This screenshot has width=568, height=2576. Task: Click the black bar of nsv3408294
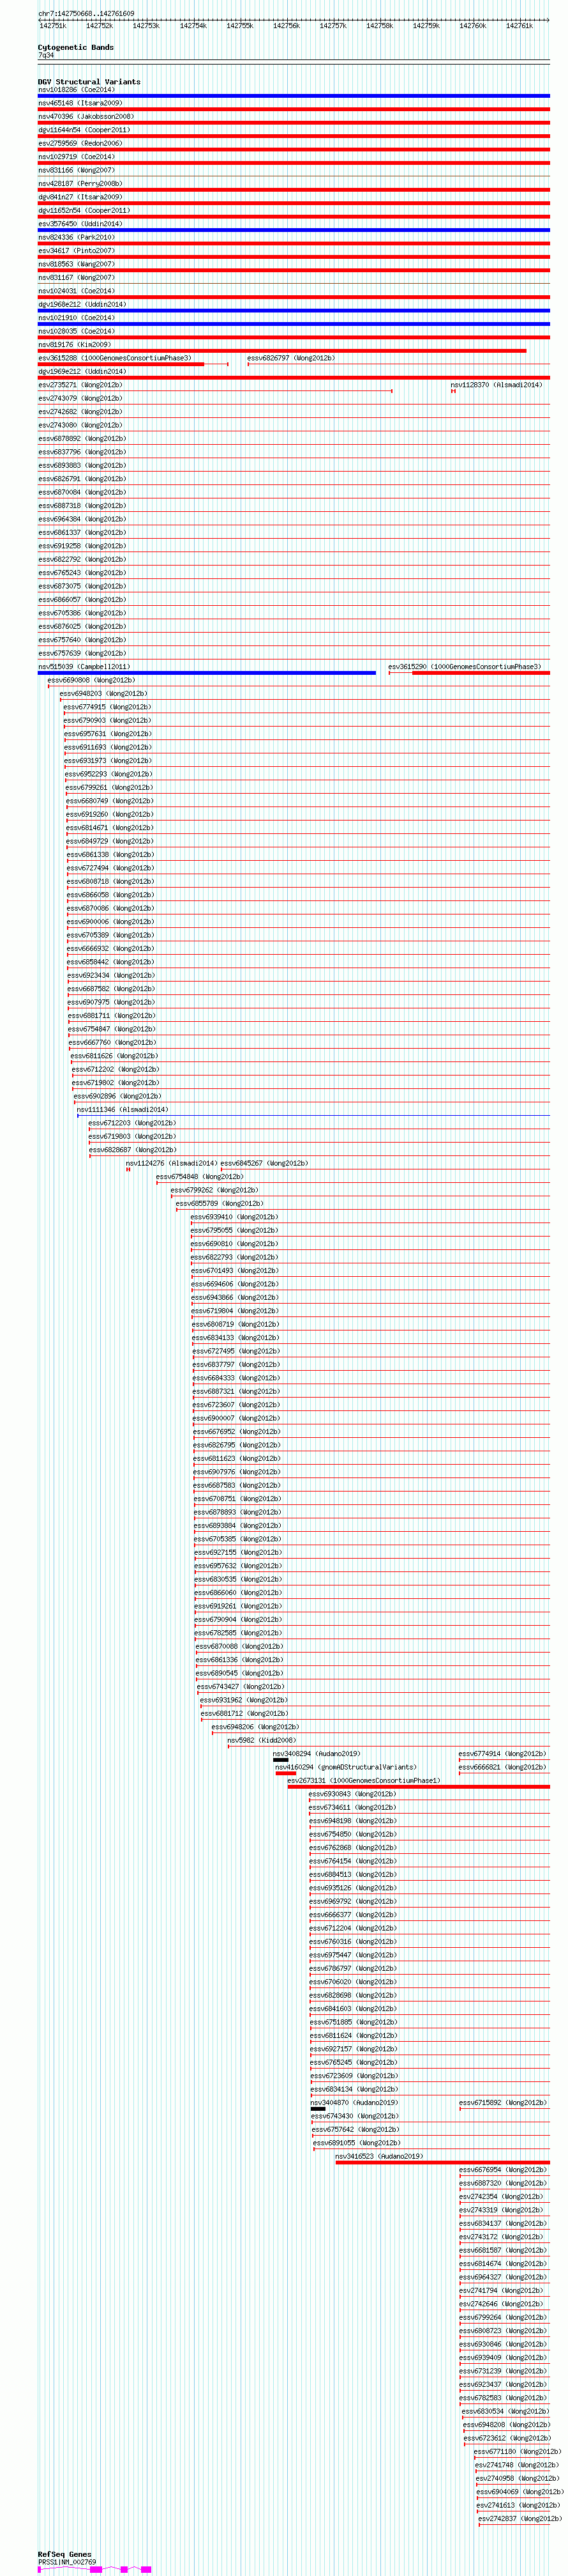(281, 1760)
